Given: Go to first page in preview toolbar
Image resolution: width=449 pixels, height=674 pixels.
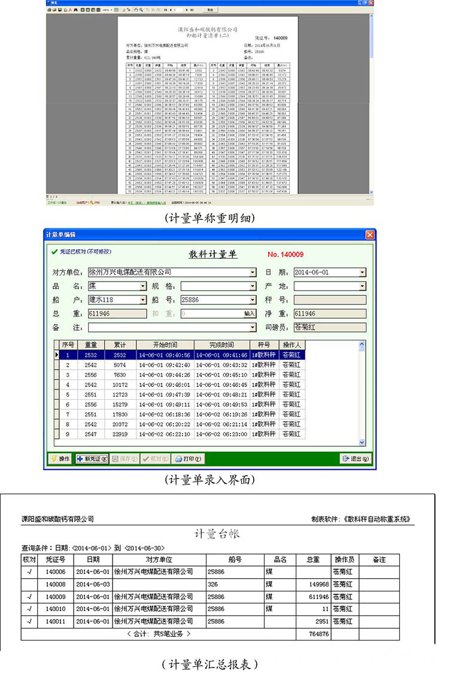Looking at the screenshot, I should tap(165, 10).
